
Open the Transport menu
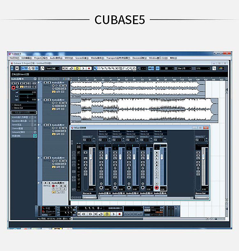click(118, 58)
